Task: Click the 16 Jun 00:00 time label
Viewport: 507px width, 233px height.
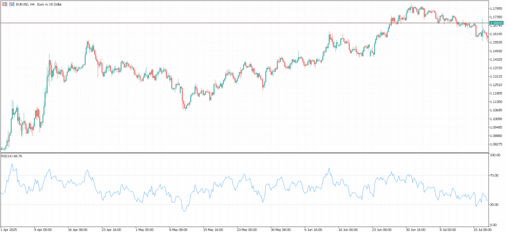Action: tap(348, 230)
